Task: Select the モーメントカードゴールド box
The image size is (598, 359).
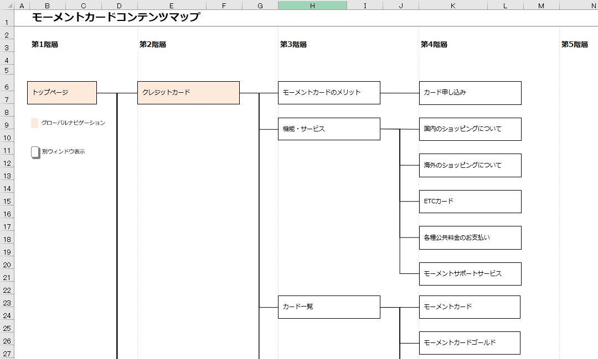Action: 470,342
